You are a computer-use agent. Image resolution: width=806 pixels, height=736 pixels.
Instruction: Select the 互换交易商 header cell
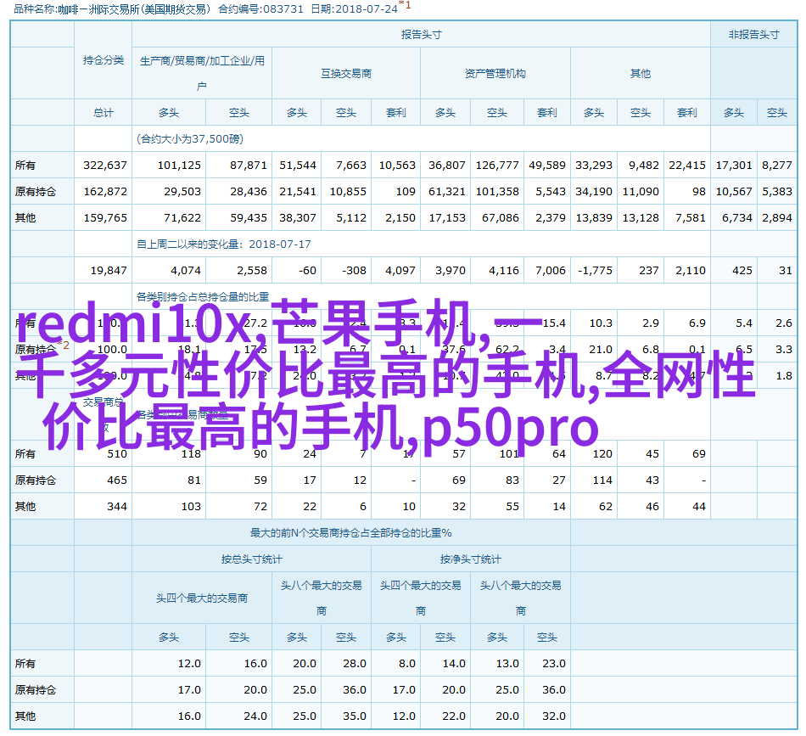point(346,74)
